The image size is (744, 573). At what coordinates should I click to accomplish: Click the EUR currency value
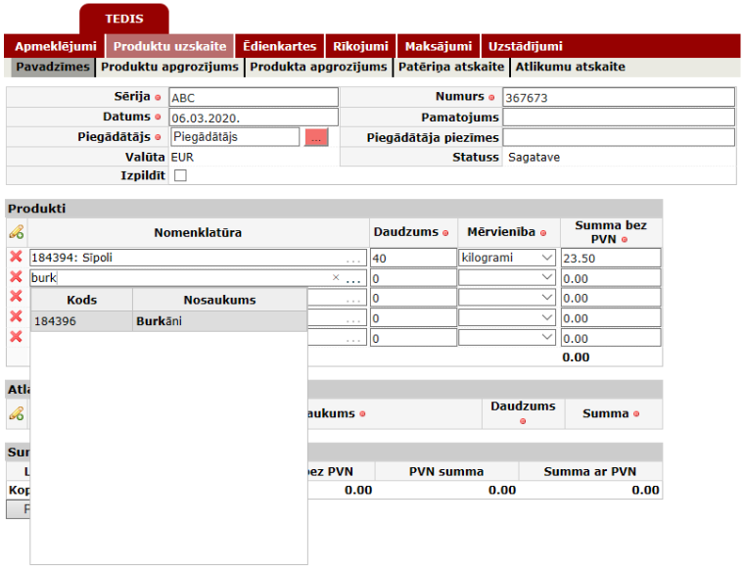[x=182, y=157]
